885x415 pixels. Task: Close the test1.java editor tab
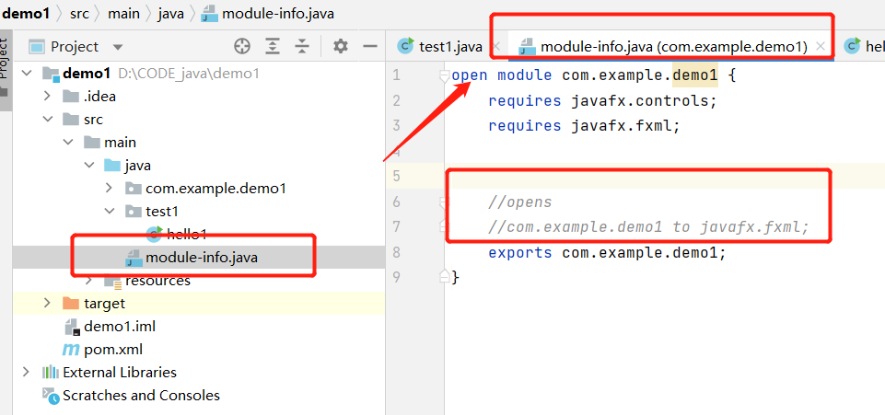(496, 47)
